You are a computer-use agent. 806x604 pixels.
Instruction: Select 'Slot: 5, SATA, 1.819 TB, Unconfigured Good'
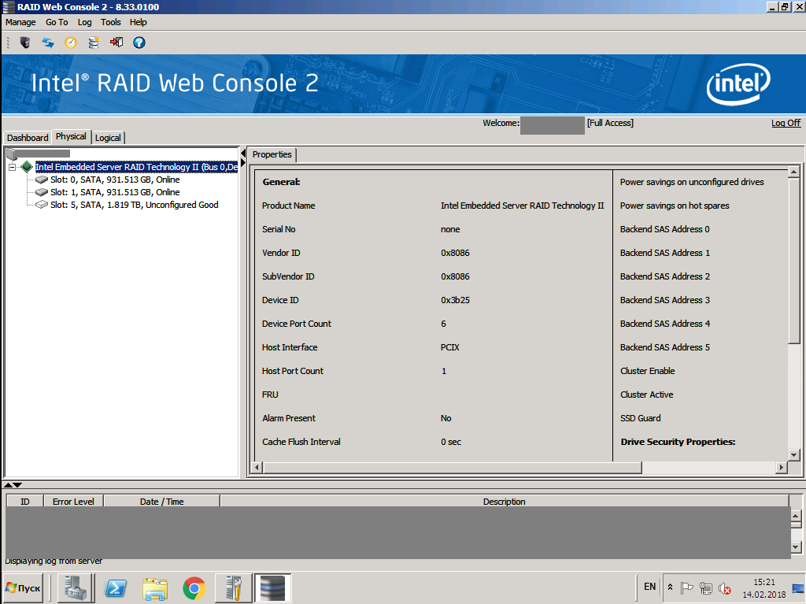point(134,205)
